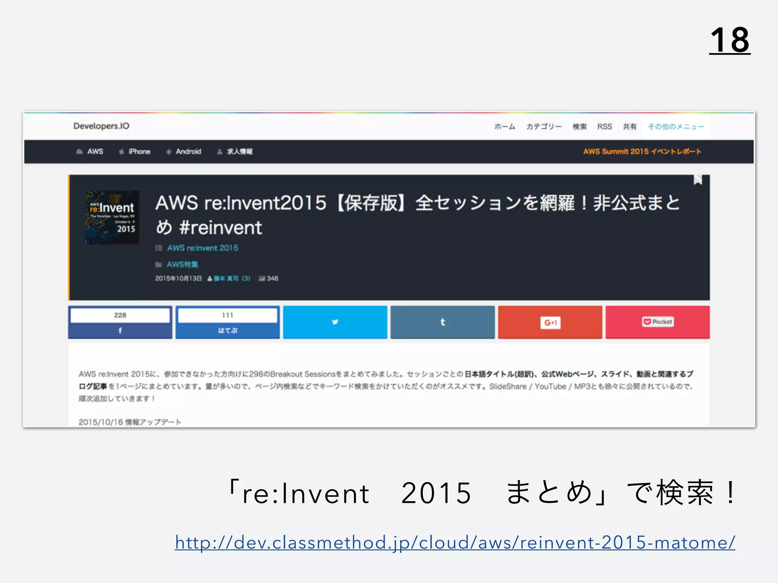Select Android category in dark bar
Image resolution: width=778 pixels, height=583 pixels.
[x=188, y=151]
